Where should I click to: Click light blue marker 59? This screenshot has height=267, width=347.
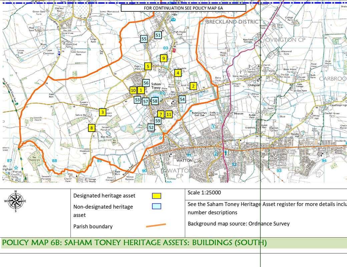(157, 121)
